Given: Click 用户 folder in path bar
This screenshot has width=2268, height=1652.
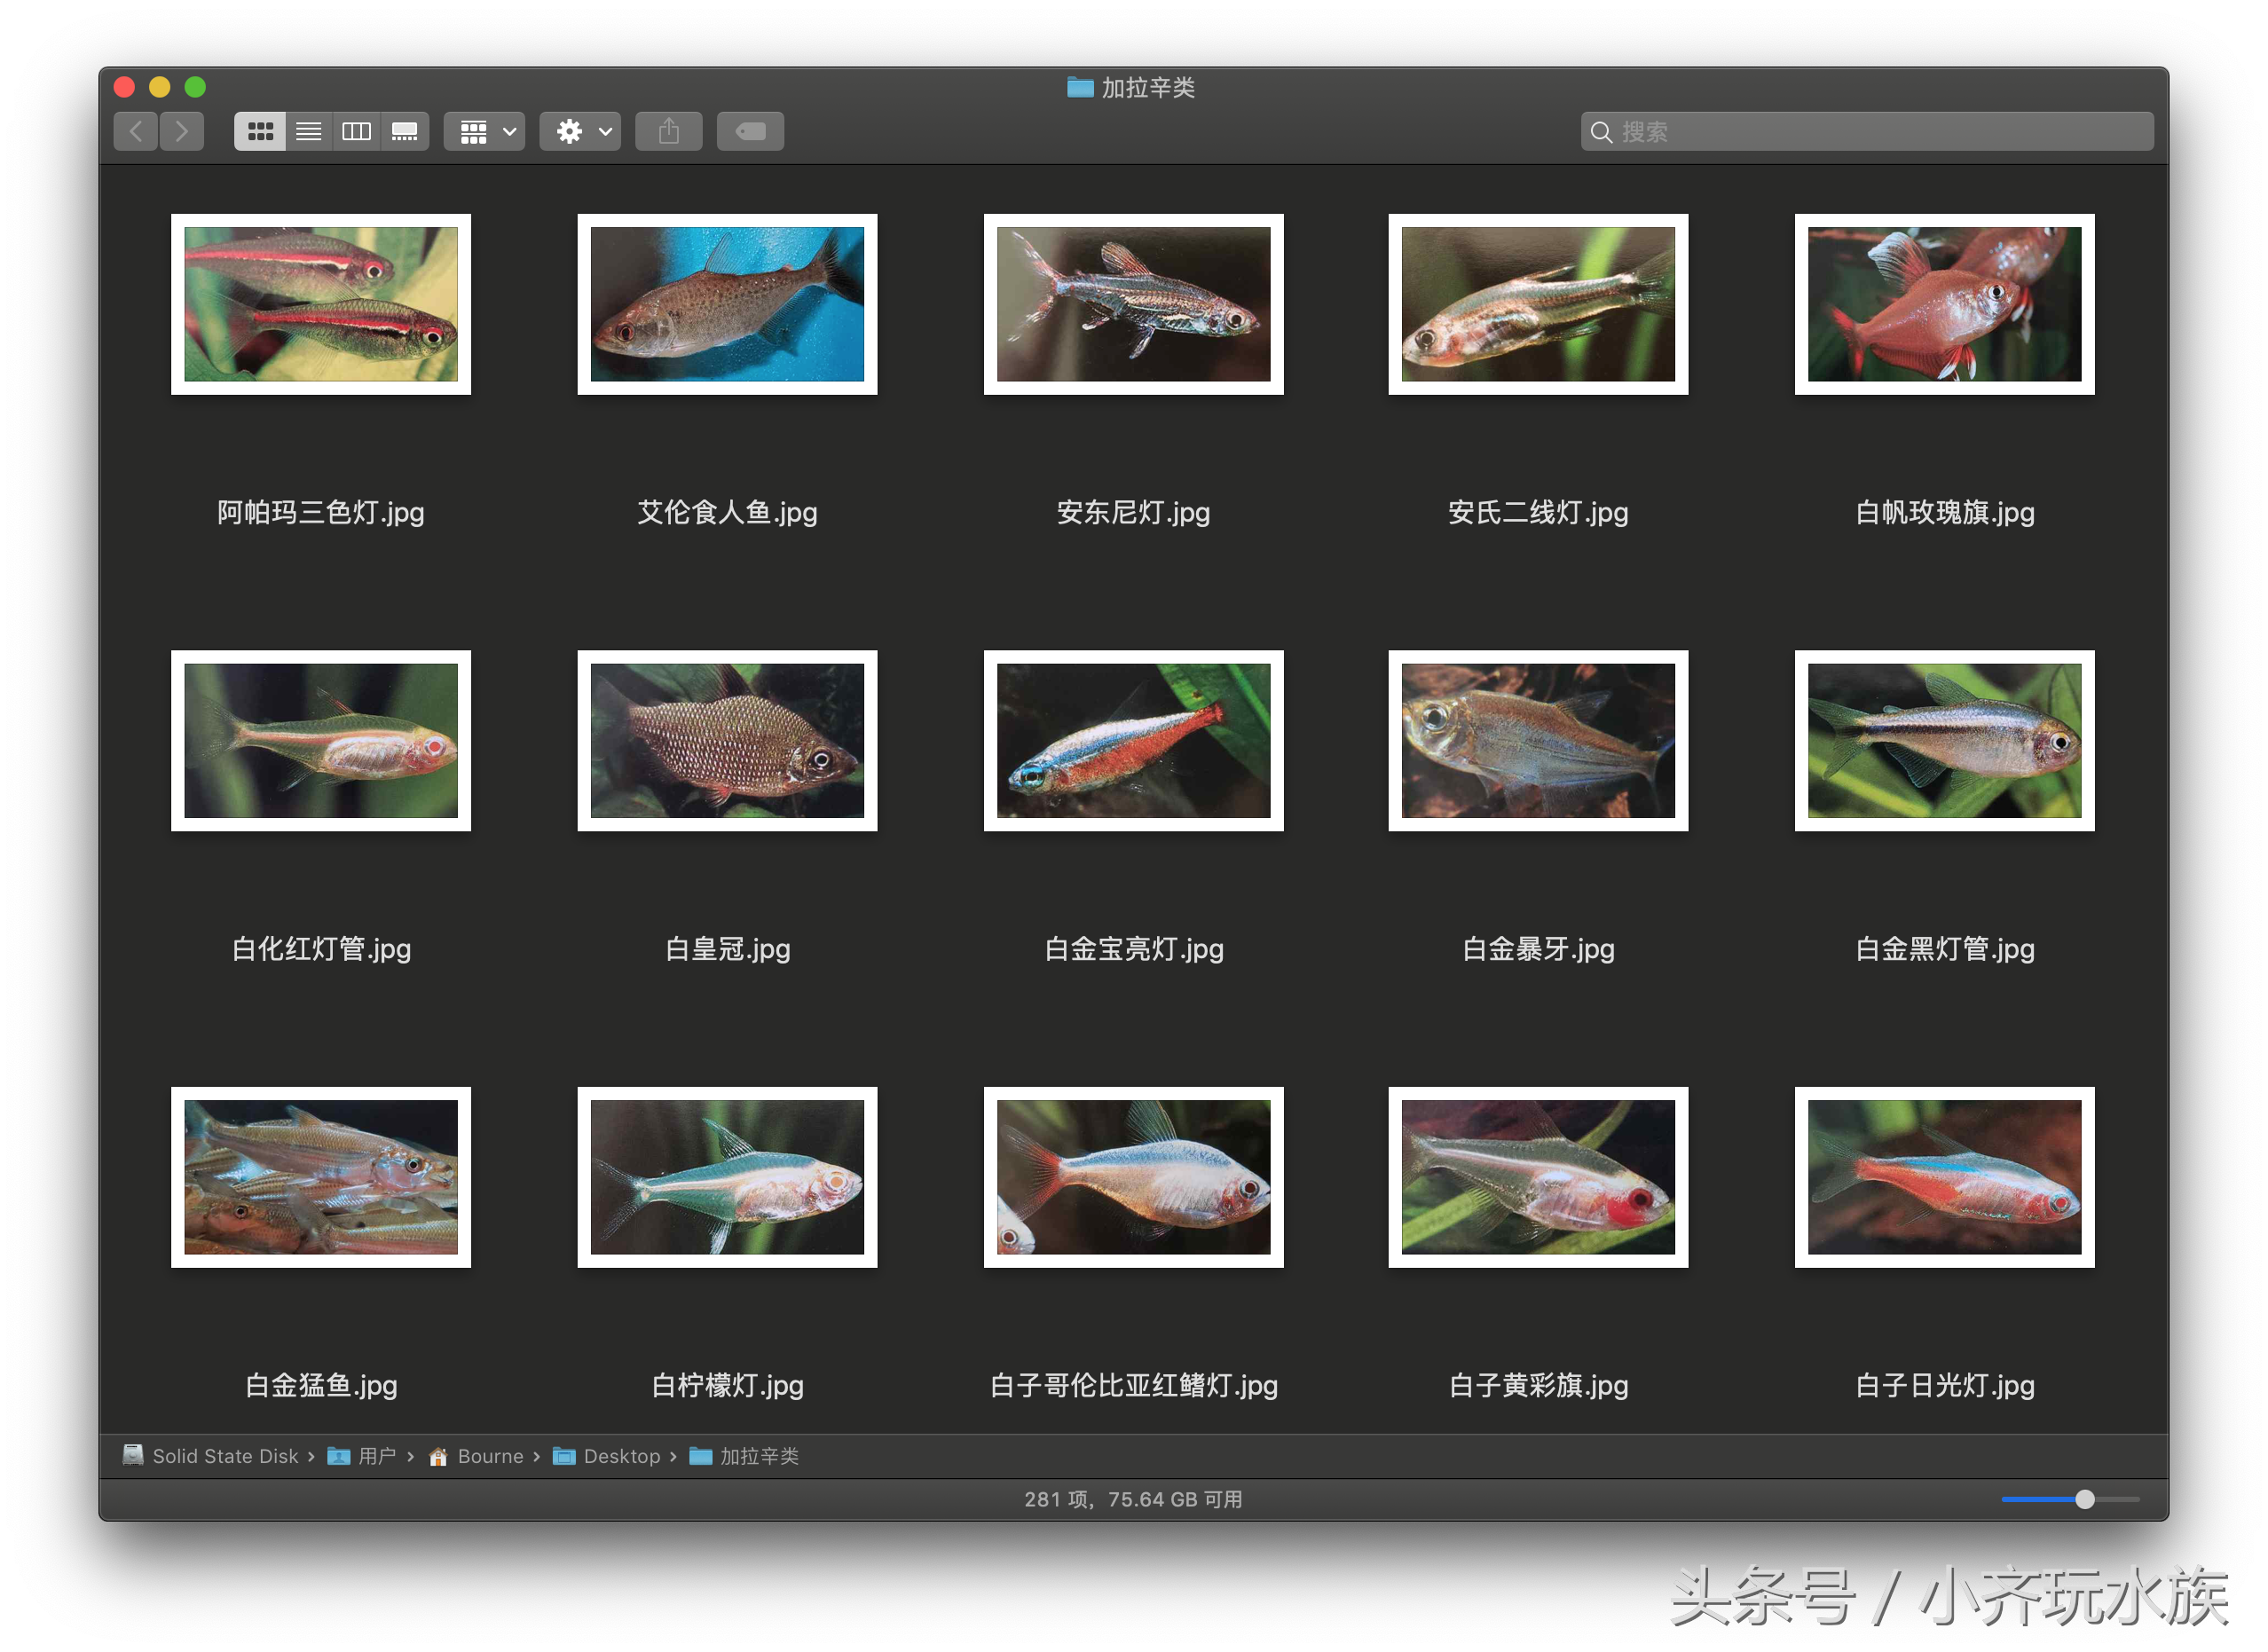Looking at the screenshot, I should 362,1456.
